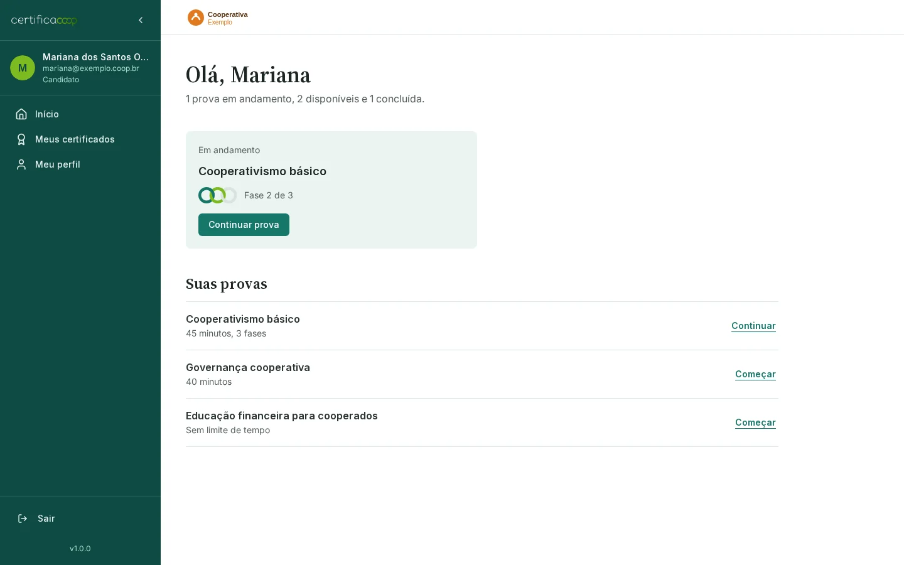This screenshot has height=565, width=904.
Task: Click the Governança cooperativa row title
Action: click(x=248, y=367)
